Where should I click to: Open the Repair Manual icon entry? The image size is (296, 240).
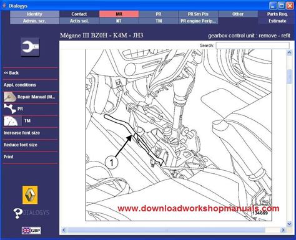[x=10, y=97]
